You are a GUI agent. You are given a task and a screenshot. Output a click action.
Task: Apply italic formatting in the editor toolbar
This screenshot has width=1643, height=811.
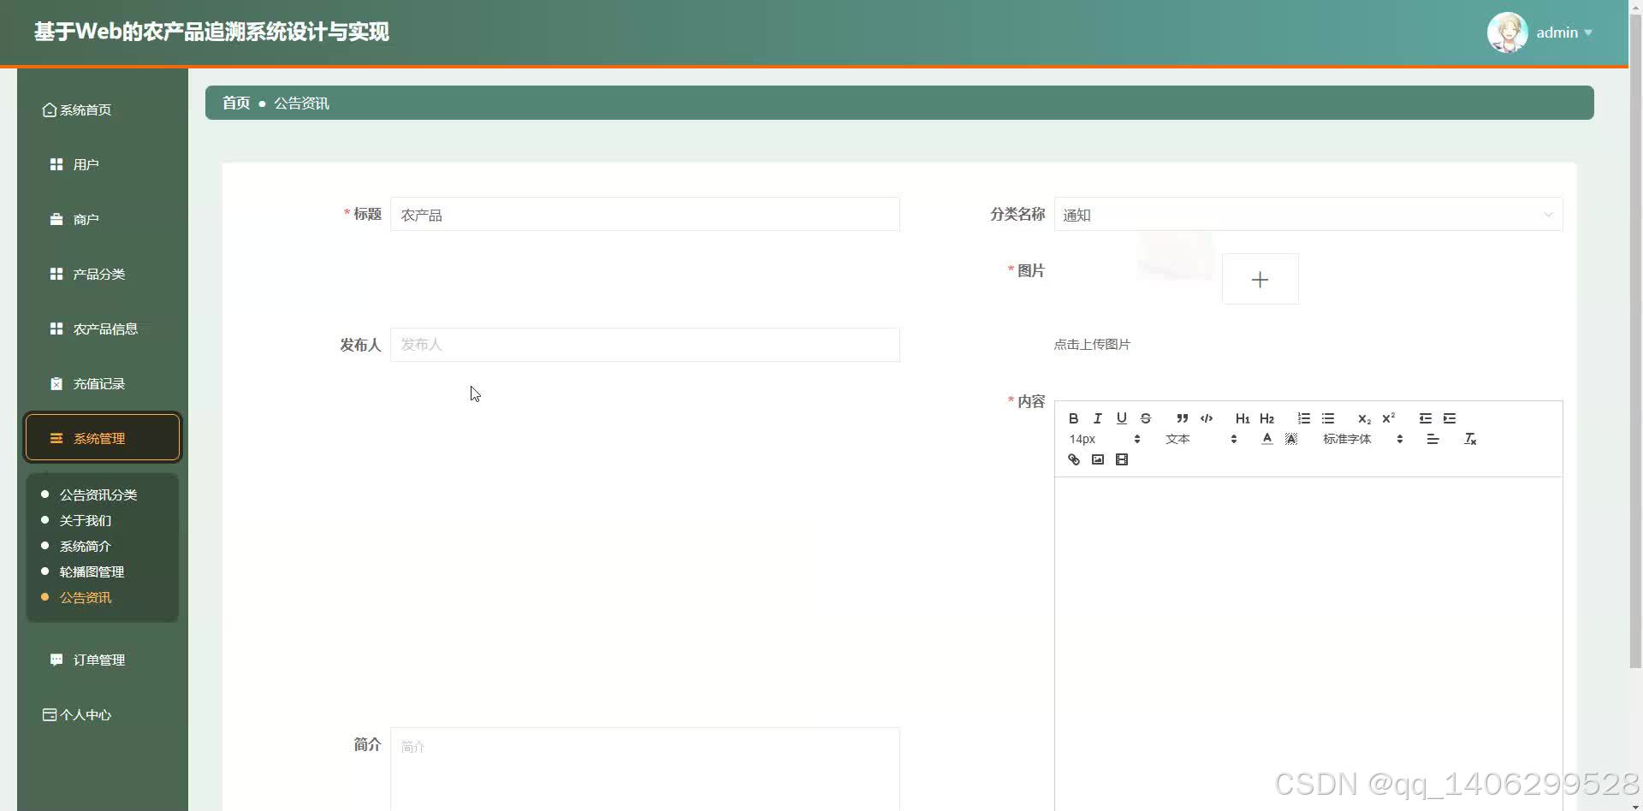pyautogui.click(x=1097, y=418)
